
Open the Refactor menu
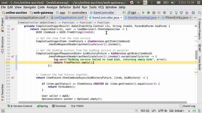(65, 7)
